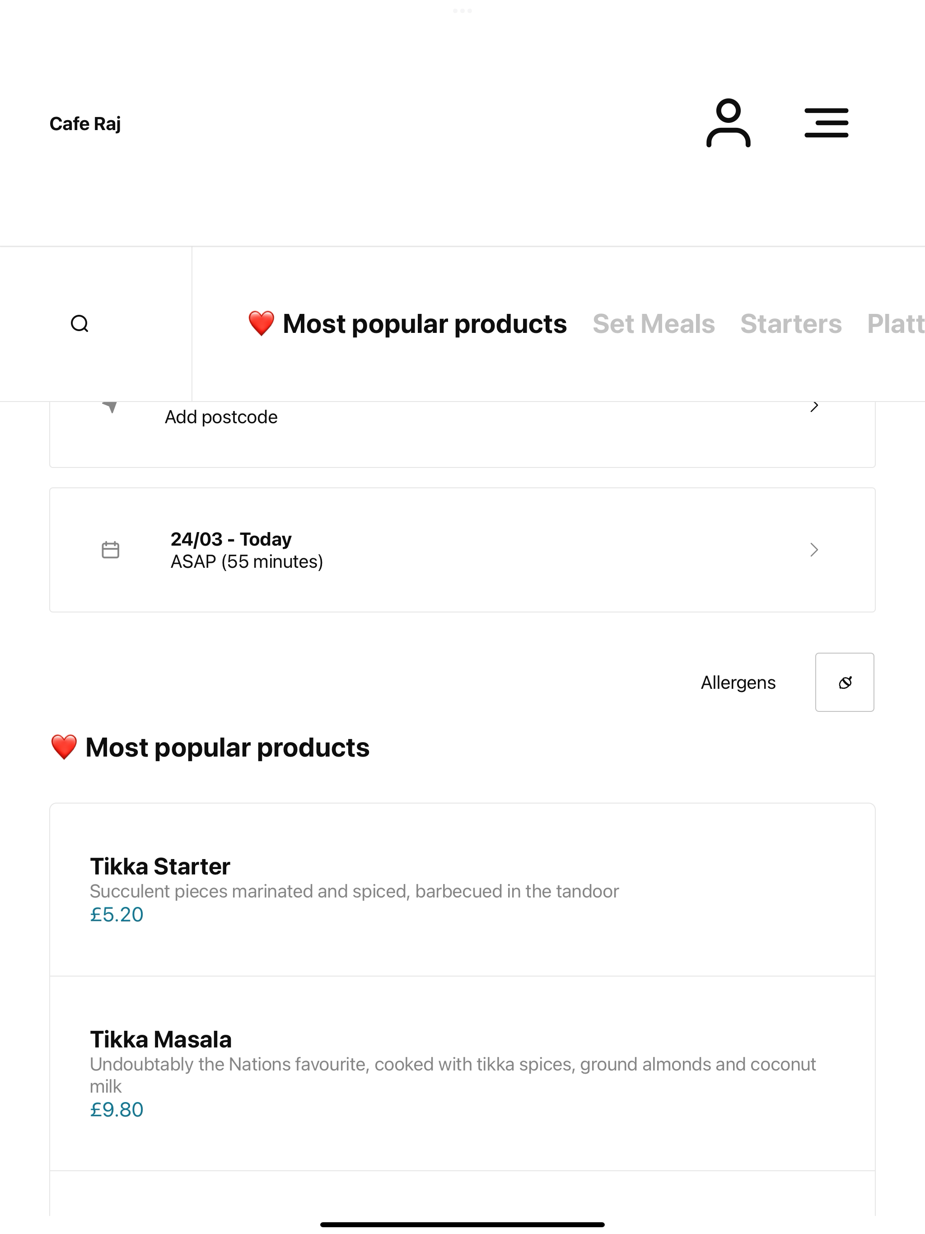The image size is (925, 1234).
Task: Select the Tikka Masala item
Action: [x=462, y=1073]
